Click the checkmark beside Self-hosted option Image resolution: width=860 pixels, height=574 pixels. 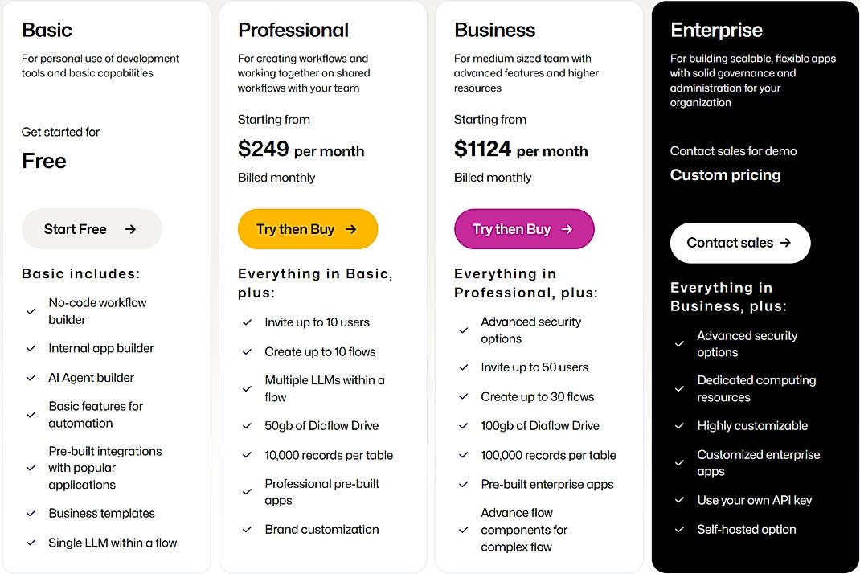click(680, 529)
